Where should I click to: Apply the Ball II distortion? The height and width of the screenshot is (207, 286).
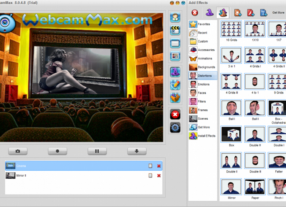(255, 108)
